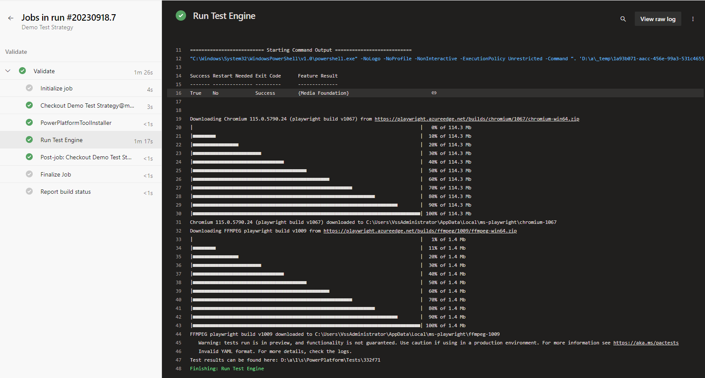Image resolution: width=705 pixels, height=378 pixels.
Task: Click line number 48 in the log
Action: point(178,369)
